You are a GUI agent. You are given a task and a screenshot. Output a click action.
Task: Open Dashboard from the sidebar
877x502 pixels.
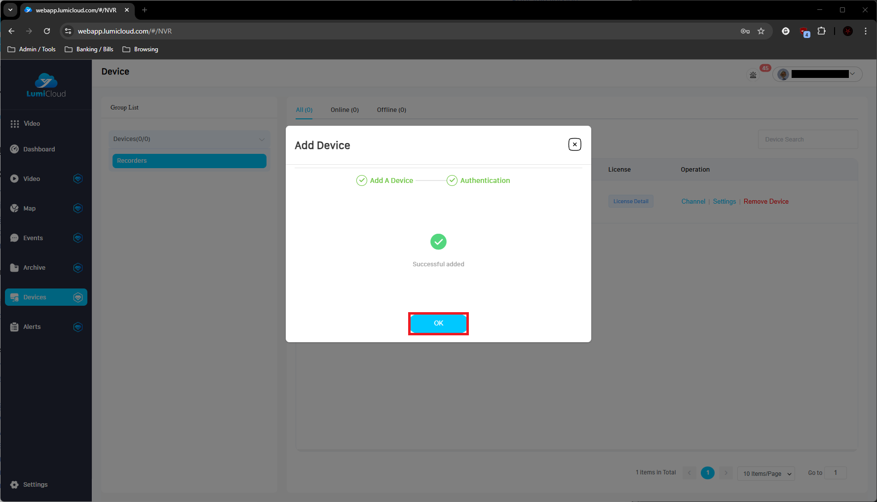(39, 149)
